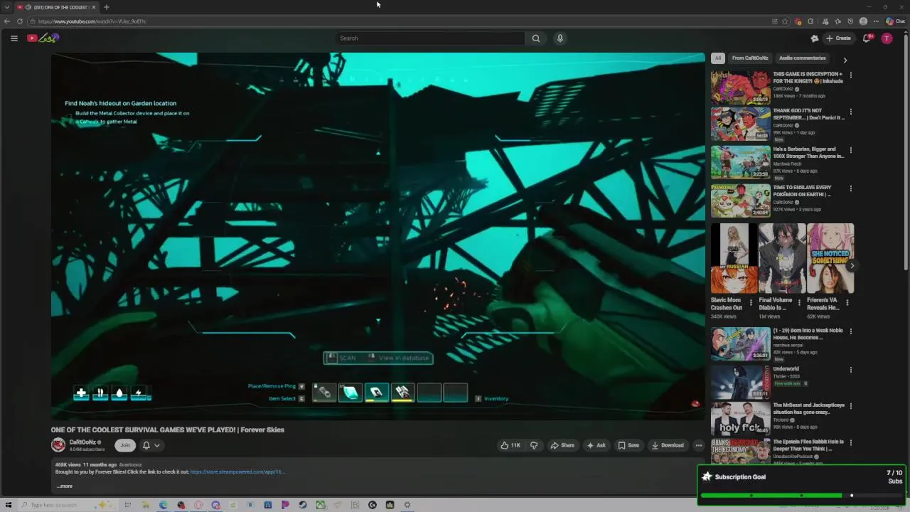Bookmark this page with the star icon
This screenshot has width=910, height=512.
click(785, 21)
